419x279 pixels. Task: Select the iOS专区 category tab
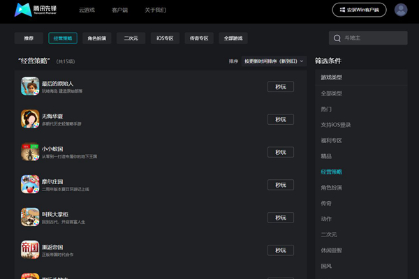[x=165, y=38]
